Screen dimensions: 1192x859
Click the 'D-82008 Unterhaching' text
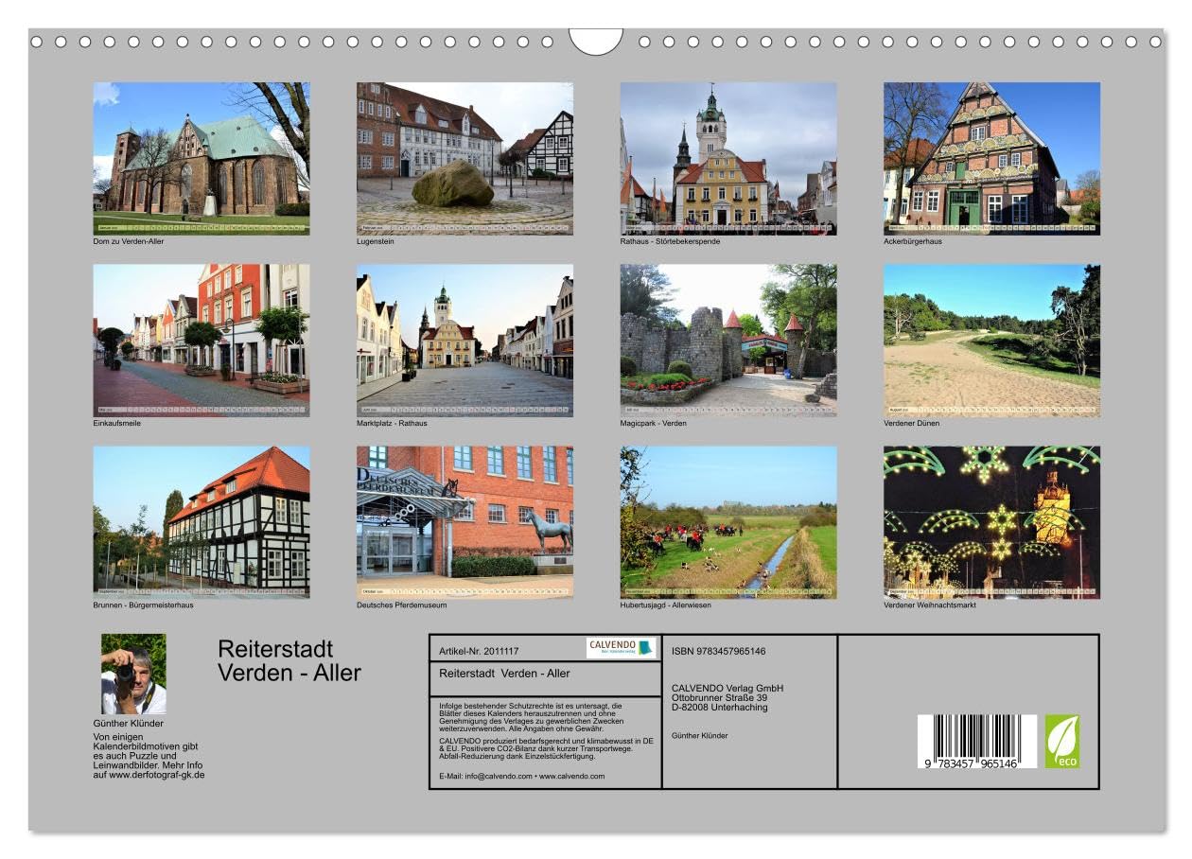point(720,707)
